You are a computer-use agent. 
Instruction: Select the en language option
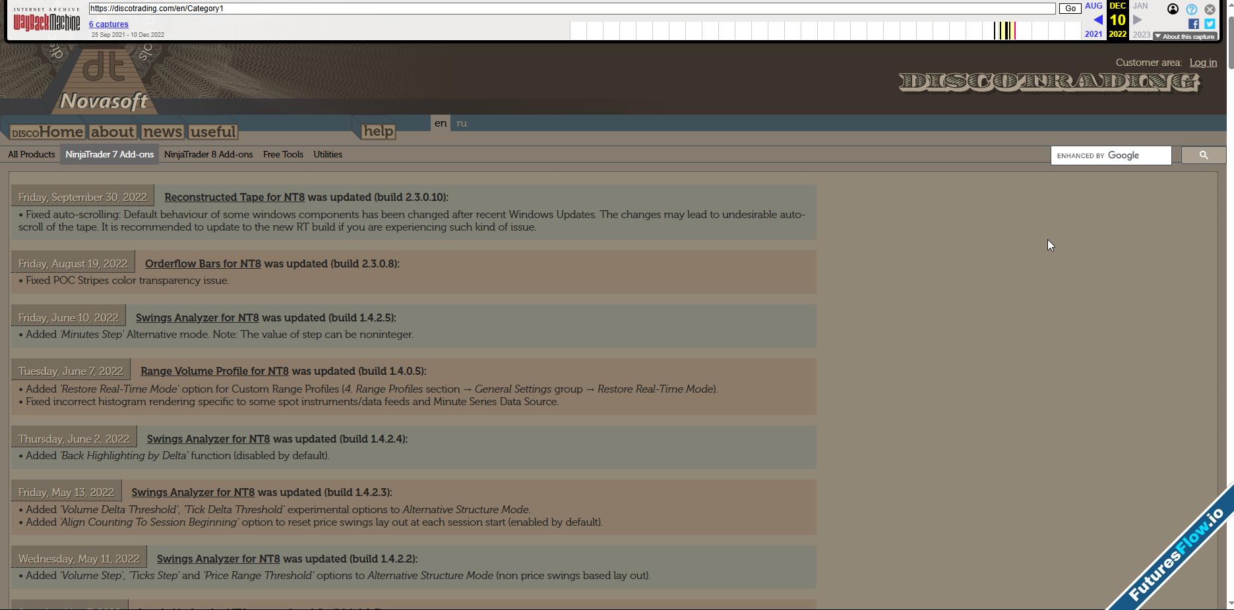click(x=441, y=123)
